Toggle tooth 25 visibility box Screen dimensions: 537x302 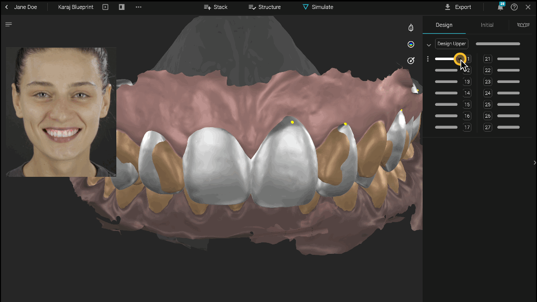pos(488,104)
